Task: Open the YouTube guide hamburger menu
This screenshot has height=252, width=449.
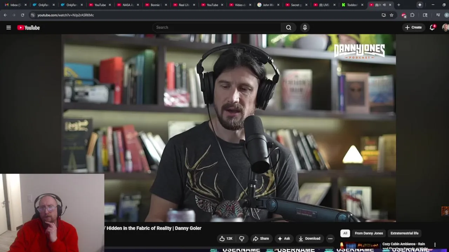Action: 8,27
